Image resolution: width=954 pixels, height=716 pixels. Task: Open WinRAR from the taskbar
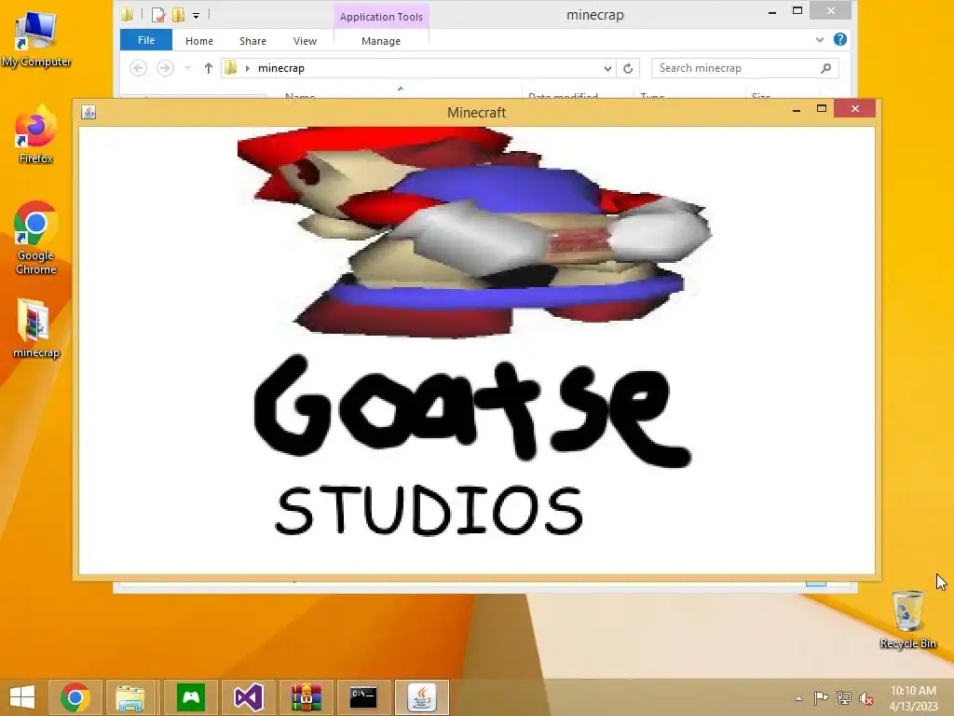pyautogui.click(x=306, y=697)
